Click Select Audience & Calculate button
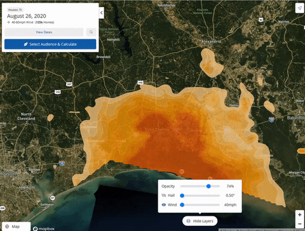 (x=50, y=44)
